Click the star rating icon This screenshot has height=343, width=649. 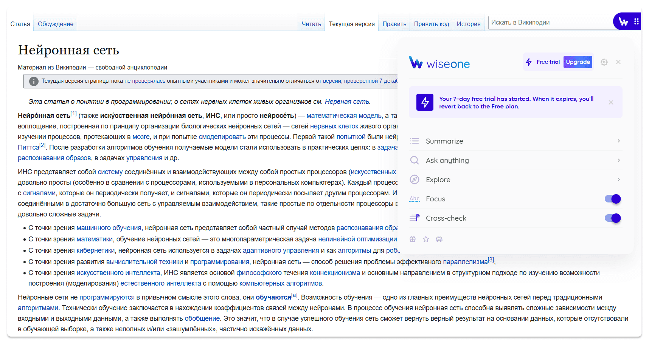[x=426, y=239]
